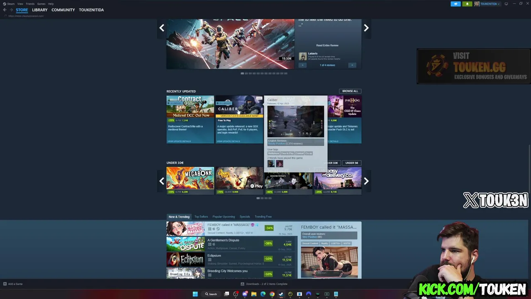Open the Help menu
The width and height of the screenshot is (531, 299).
point(51,4)
